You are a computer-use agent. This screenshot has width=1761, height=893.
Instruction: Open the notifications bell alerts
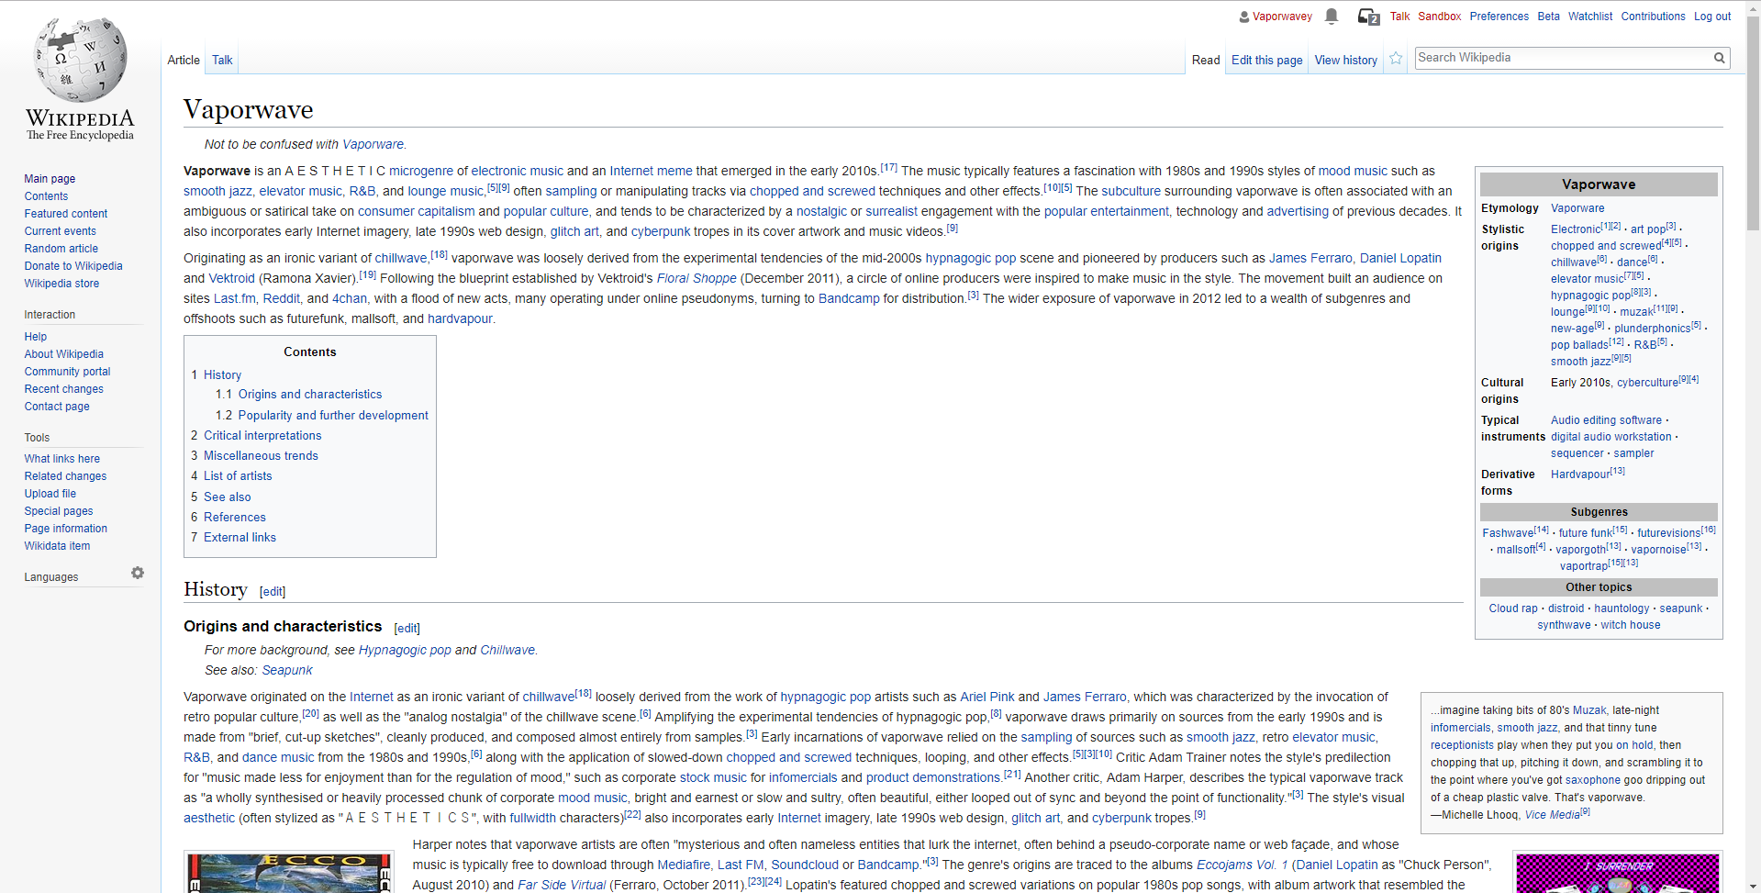(x=1332, y=16)
